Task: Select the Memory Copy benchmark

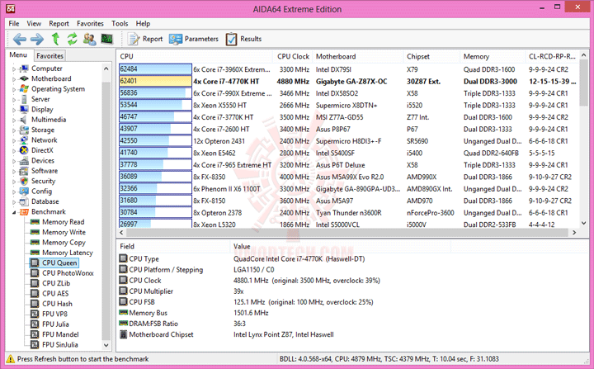Action: click(x=64, y=243)
